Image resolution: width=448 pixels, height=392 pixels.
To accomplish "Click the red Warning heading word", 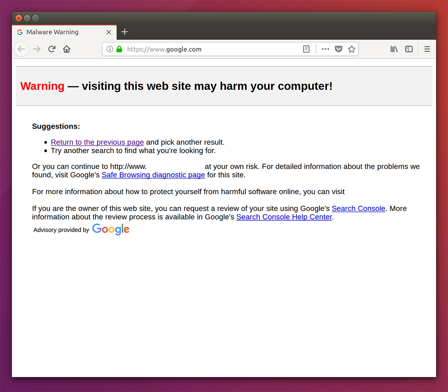I will 43,86.
